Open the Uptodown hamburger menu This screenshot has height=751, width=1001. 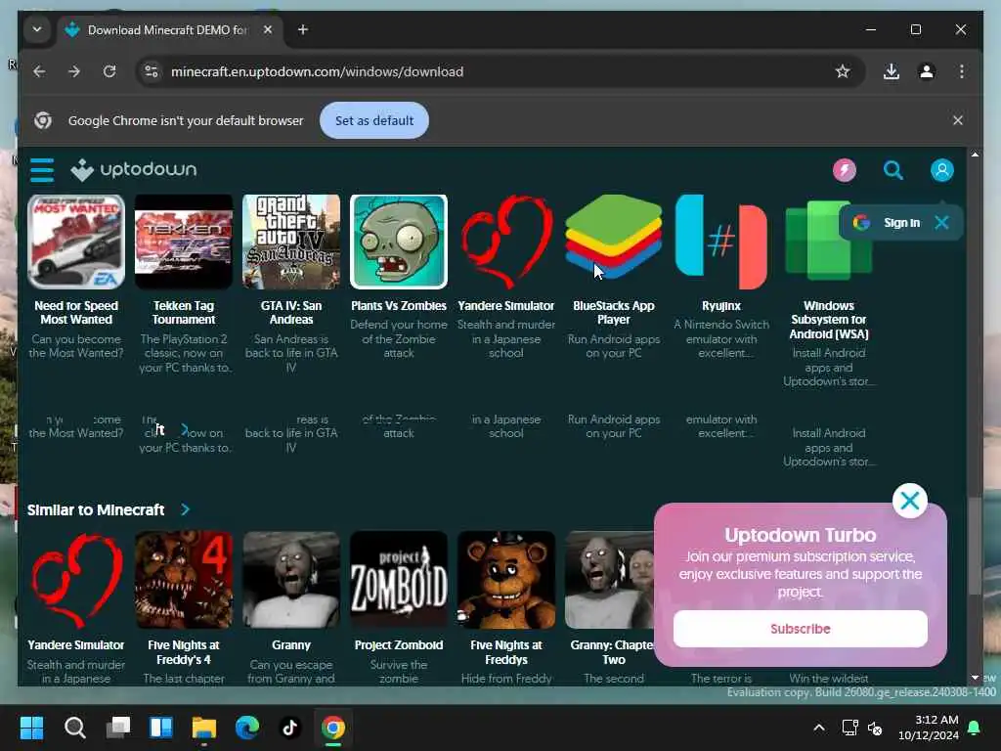41,170
